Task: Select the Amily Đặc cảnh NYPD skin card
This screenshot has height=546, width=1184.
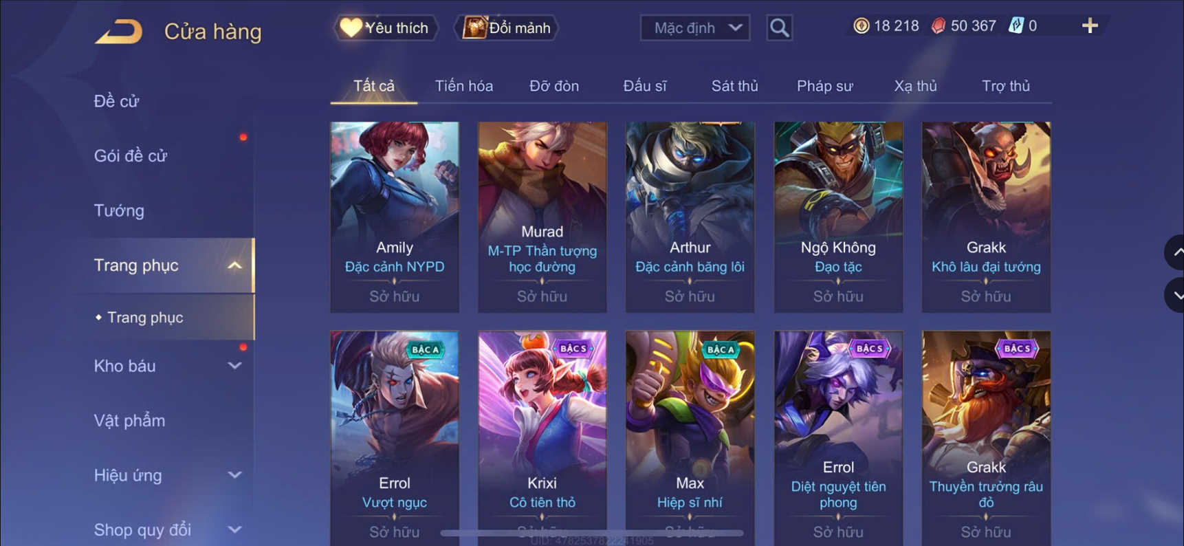Action: pos(395,217)
